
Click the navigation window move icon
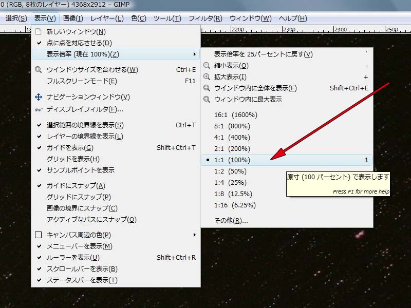pos(39,97)
